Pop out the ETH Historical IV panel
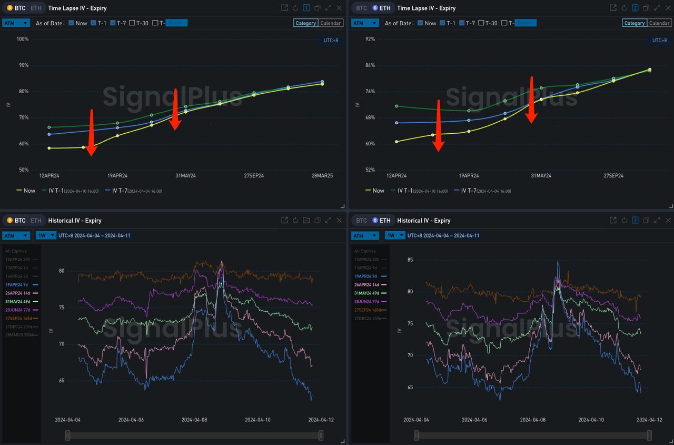This screenshot has width=674, height=445. (x=613, y=220)
